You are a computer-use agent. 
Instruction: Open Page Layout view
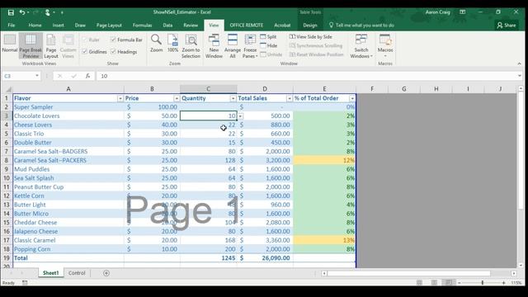(51, 46)
